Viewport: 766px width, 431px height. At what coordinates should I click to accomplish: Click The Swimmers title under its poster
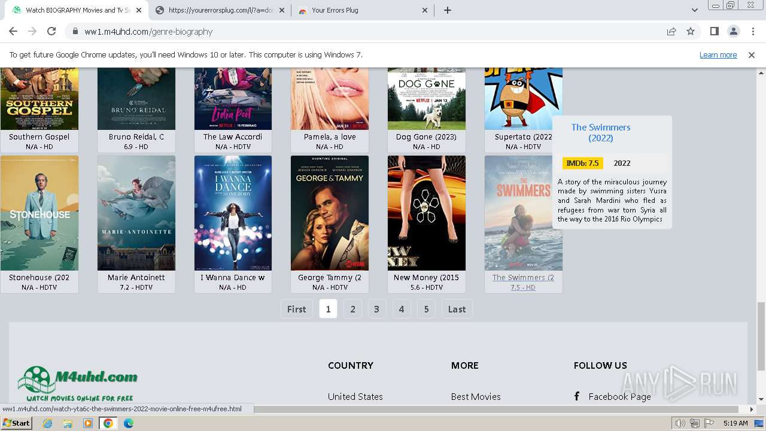[x=523, y=277]
